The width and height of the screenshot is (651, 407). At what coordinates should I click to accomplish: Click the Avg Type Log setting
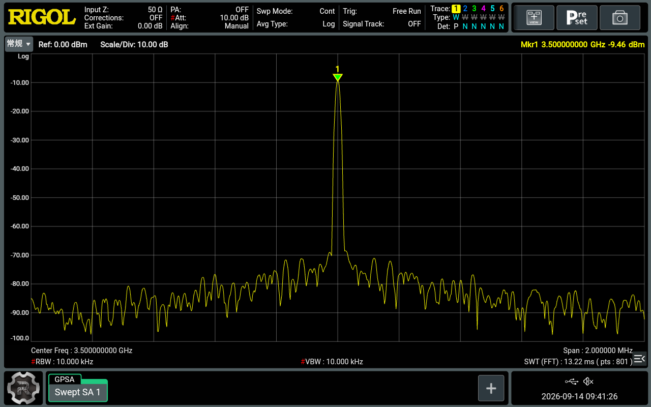pos(295,24)
